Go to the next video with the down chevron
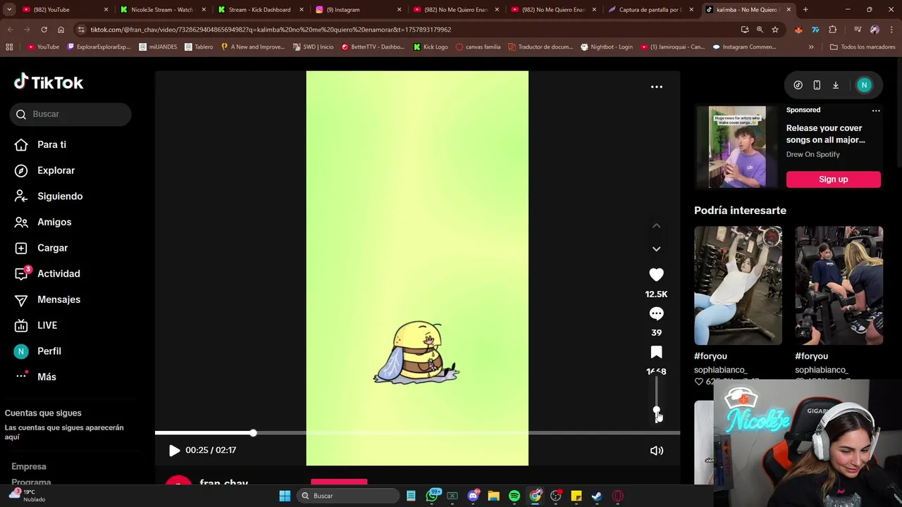This screenshot has width=902, height=507. pos(656,249)
